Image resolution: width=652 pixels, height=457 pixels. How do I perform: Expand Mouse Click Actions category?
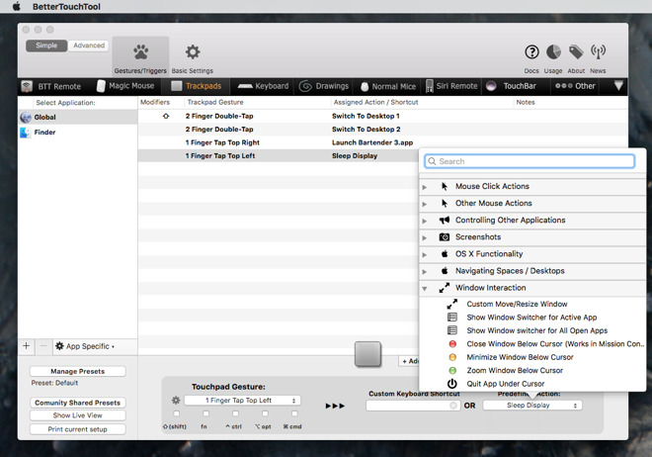[x=425, y=187]
